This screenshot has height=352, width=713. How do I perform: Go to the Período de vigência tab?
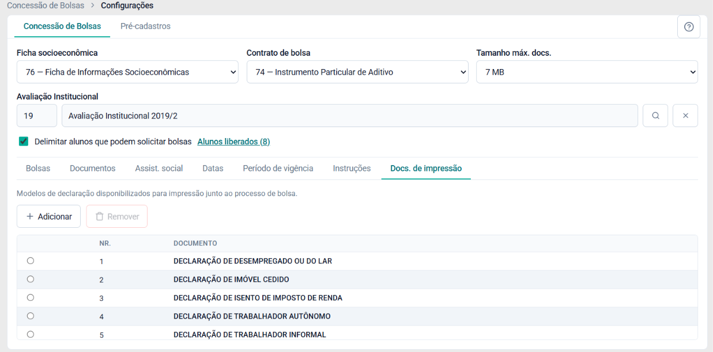click(278, 169)
